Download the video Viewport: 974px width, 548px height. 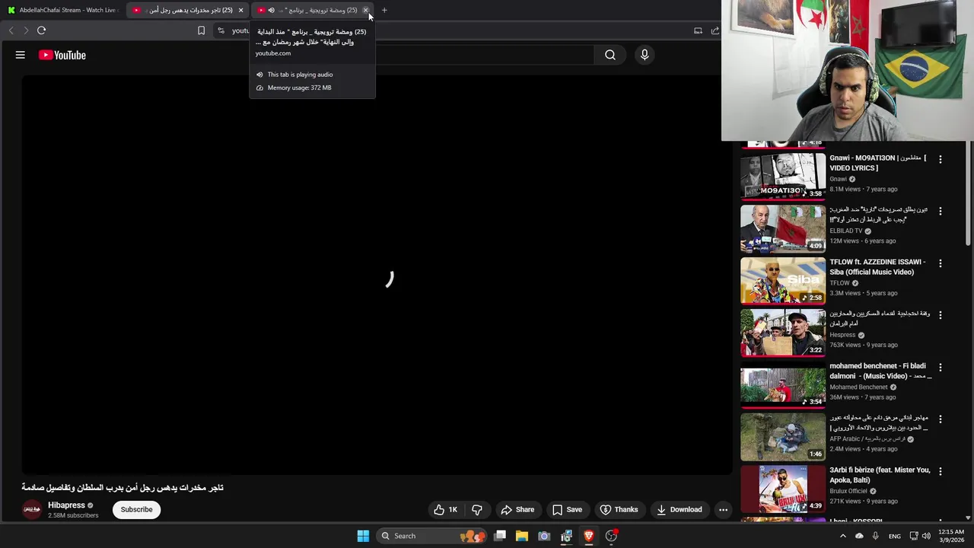[680, 510]
